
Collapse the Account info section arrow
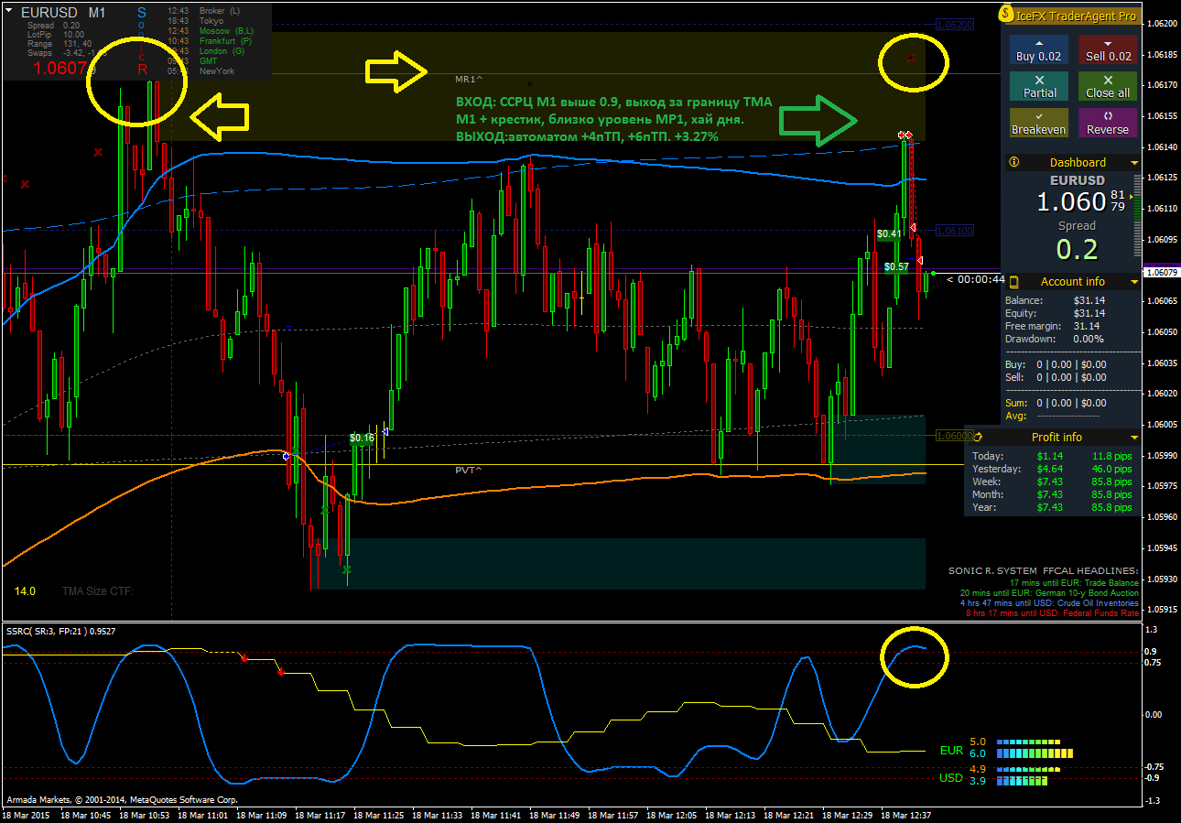[x=1134, y=282]
